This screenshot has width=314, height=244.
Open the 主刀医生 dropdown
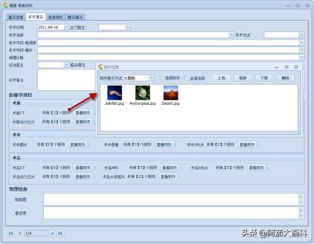click(x=127, y=27)
